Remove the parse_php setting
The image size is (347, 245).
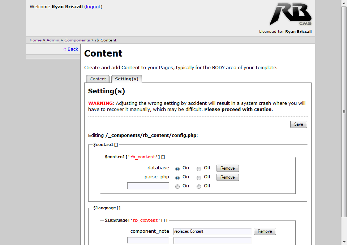tap(227, 177)
